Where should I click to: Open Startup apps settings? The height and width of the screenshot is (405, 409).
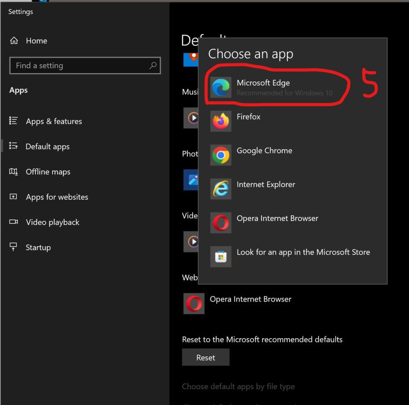pyautogui.click(x=38, y=247)
